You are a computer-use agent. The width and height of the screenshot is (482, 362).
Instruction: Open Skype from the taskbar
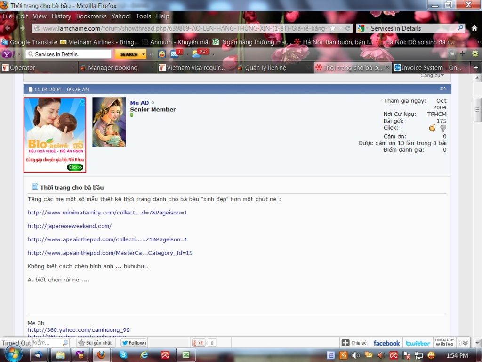123,355
